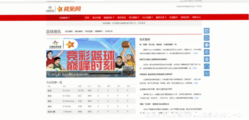Open 责任彩票 in navigation bar
The width and height of the screenshot is (249, 120).
96,17
